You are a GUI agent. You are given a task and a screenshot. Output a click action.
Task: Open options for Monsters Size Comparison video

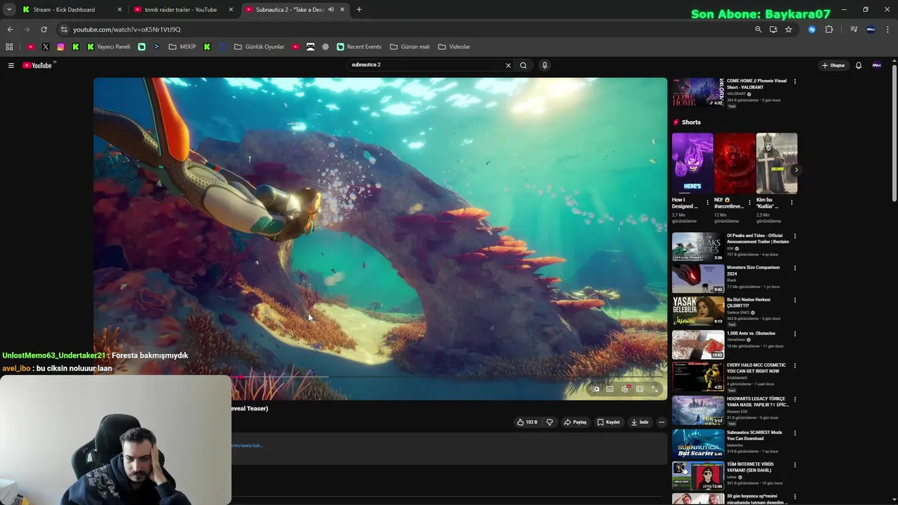[x=795, y=268]
